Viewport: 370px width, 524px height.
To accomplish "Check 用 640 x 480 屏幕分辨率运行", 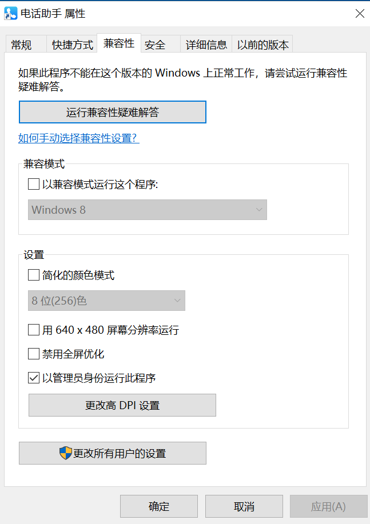I will coord(33,330).
